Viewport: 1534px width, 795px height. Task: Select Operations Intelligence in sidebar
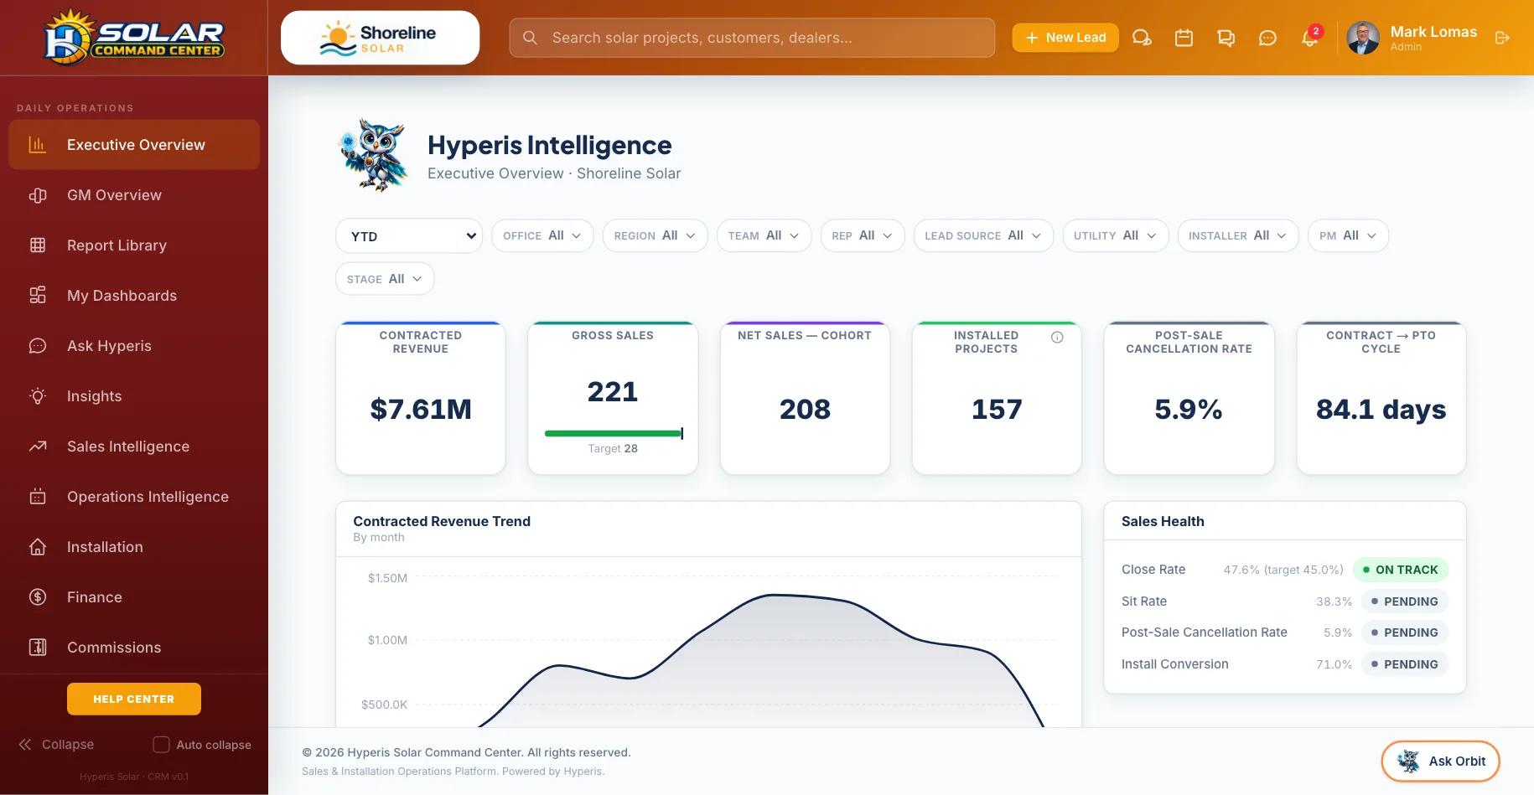tap(134, 497)
